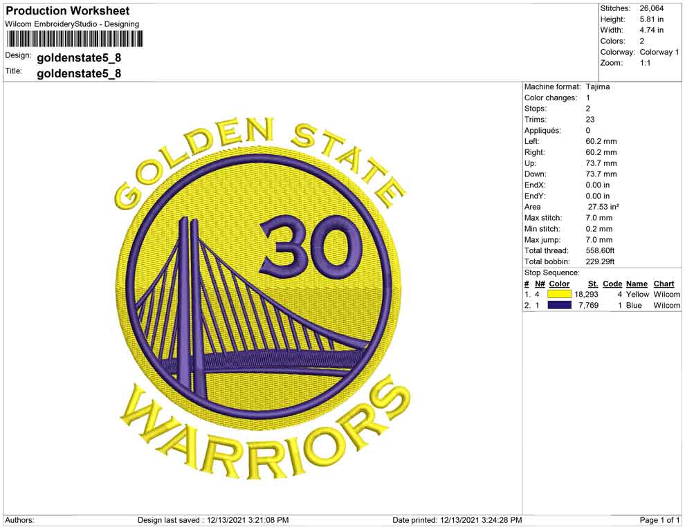Image resolution: width=685 pixels, height=527 pixels.
Task: Click the stitch count '7,769'
Action: [588, 305]
